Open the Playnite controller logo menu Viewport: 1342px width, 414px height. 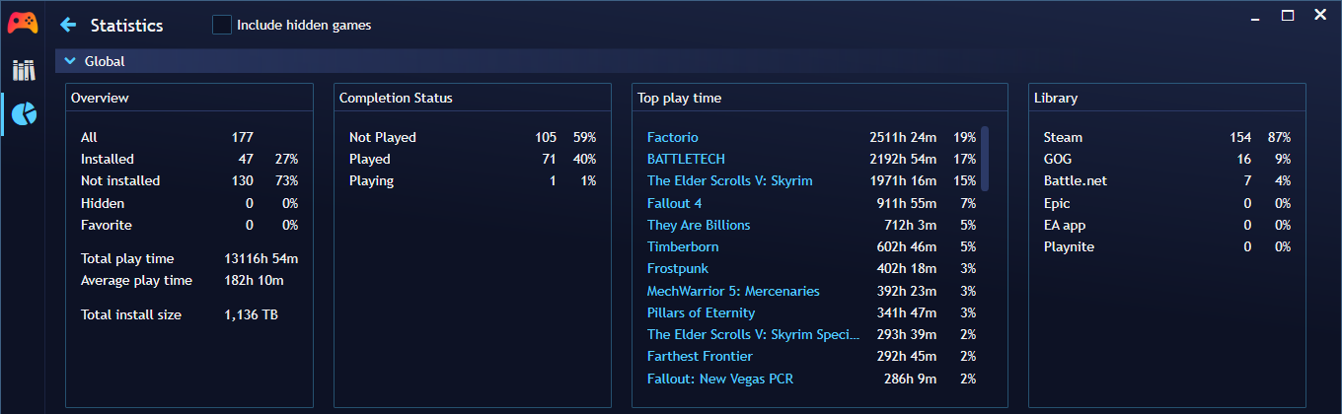coord(23,23)
